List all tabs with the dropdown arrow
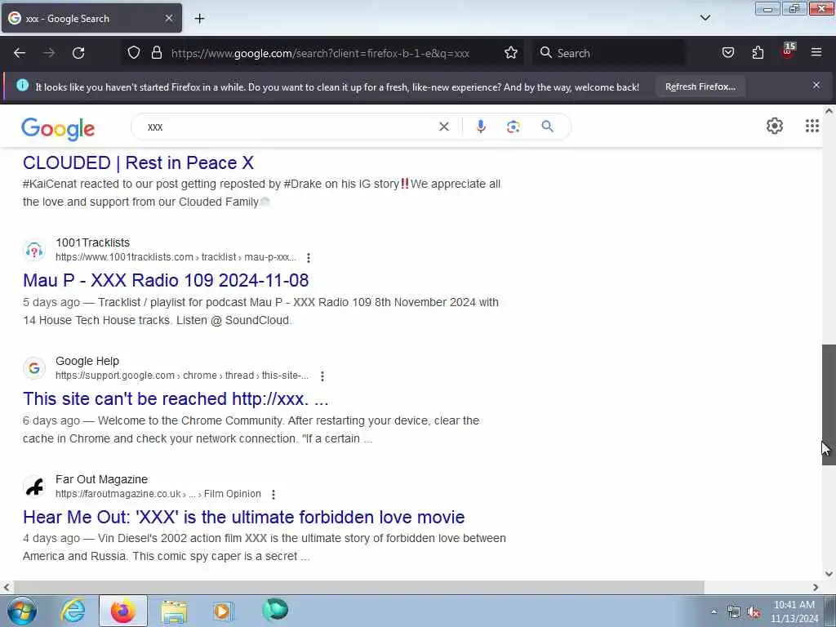836x627 pixels. 705,18
